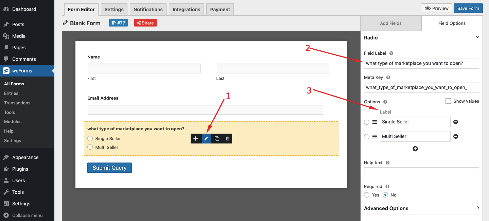Click the weForms icon in the sidebar
Image resolution: width=489 pixels, height=221 pixels.
(5, 71)
